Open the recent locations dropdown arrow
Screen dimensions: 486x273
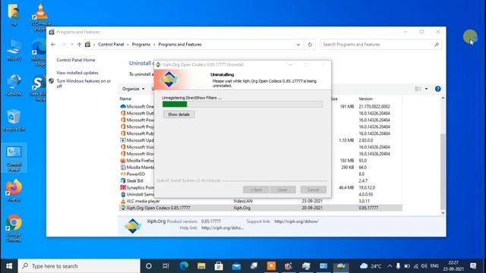(72, 45)
